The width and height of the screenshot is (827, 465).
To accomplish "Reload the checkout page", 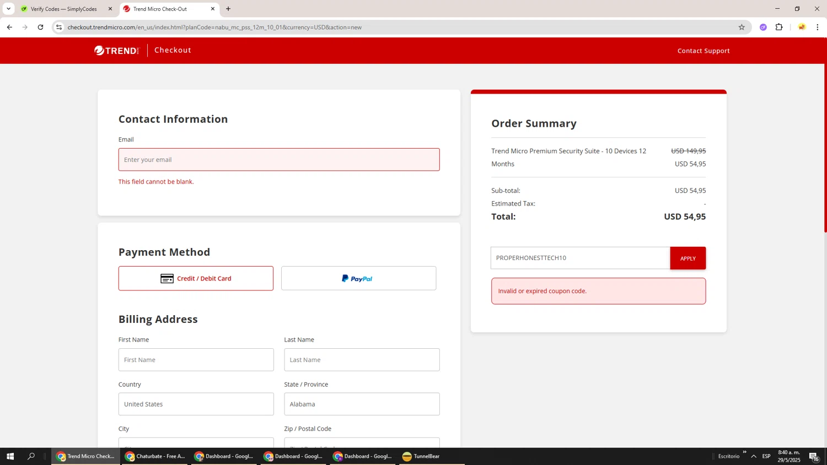I will pos(40,27).
